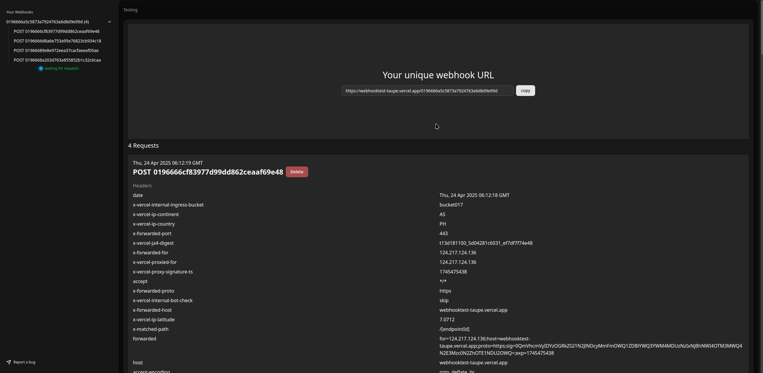Select POST 0196666cf83977d99dd862ceaaf69e48 in sidebar
This screenshot has height=373, width=763.
coord(56,31)
